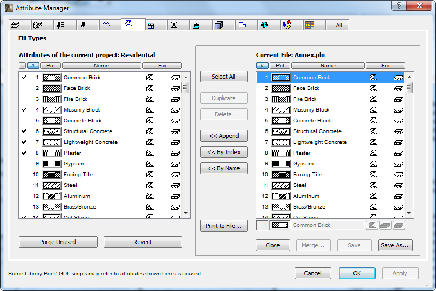Image resolution: width=436 pixels, height=291 pixels.
Task: Open the Profiles I-beam tab
Action: [x=179, y=25]
